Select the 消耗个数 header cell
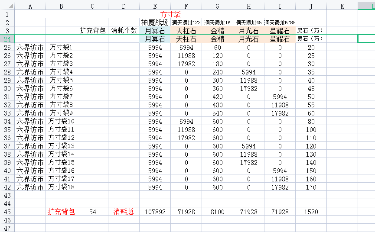This screenshot has height=232, width=375. tap(124, 31)
